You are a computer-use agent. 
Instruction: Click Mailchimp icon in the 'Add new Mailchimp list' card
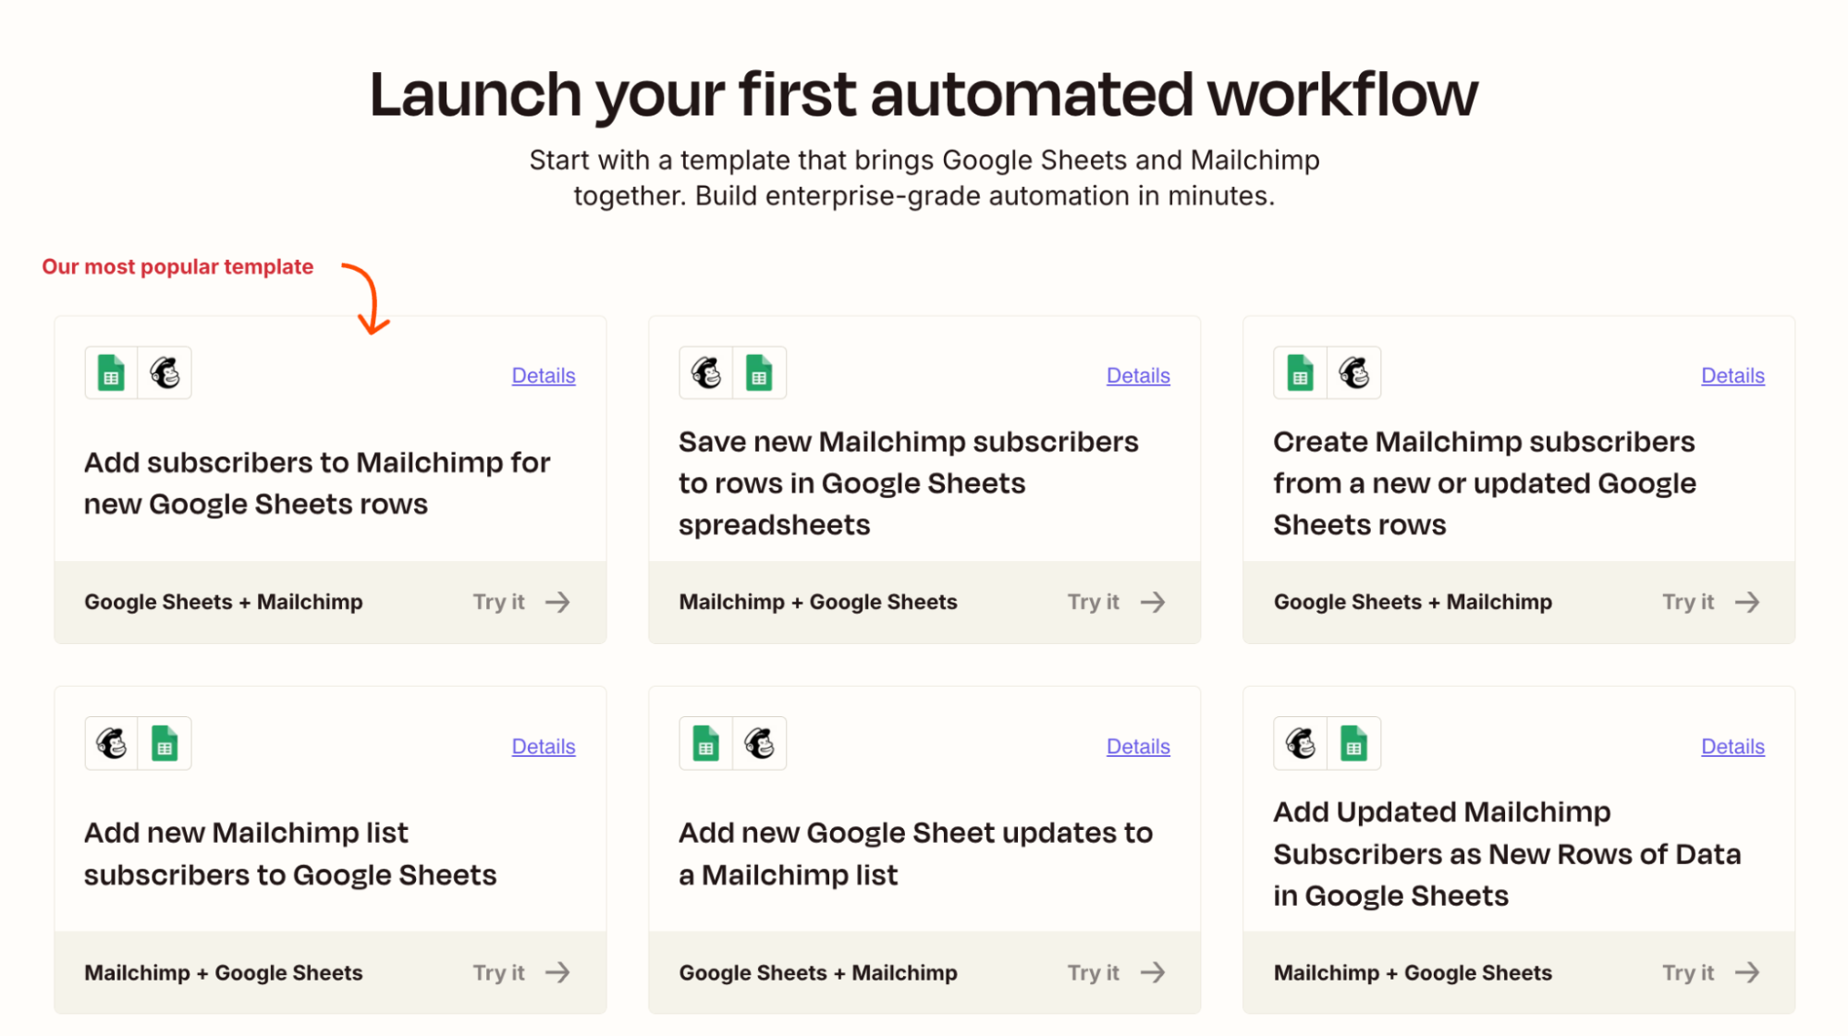coord(112,744)
